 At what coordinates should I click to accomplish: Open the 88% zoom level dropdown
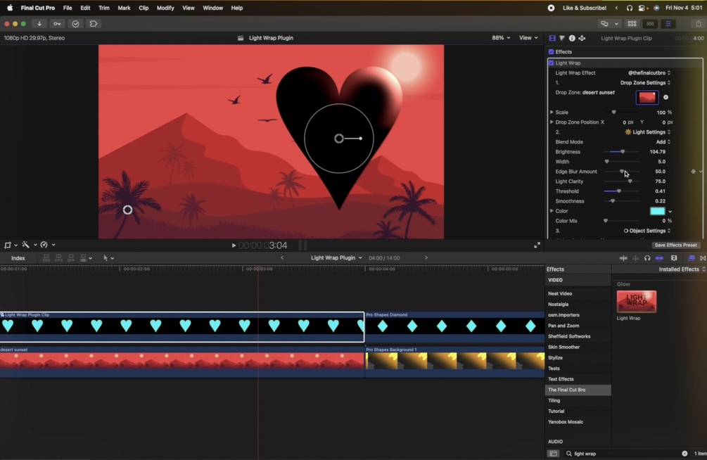pyautogui.click(x=501, y=38)
